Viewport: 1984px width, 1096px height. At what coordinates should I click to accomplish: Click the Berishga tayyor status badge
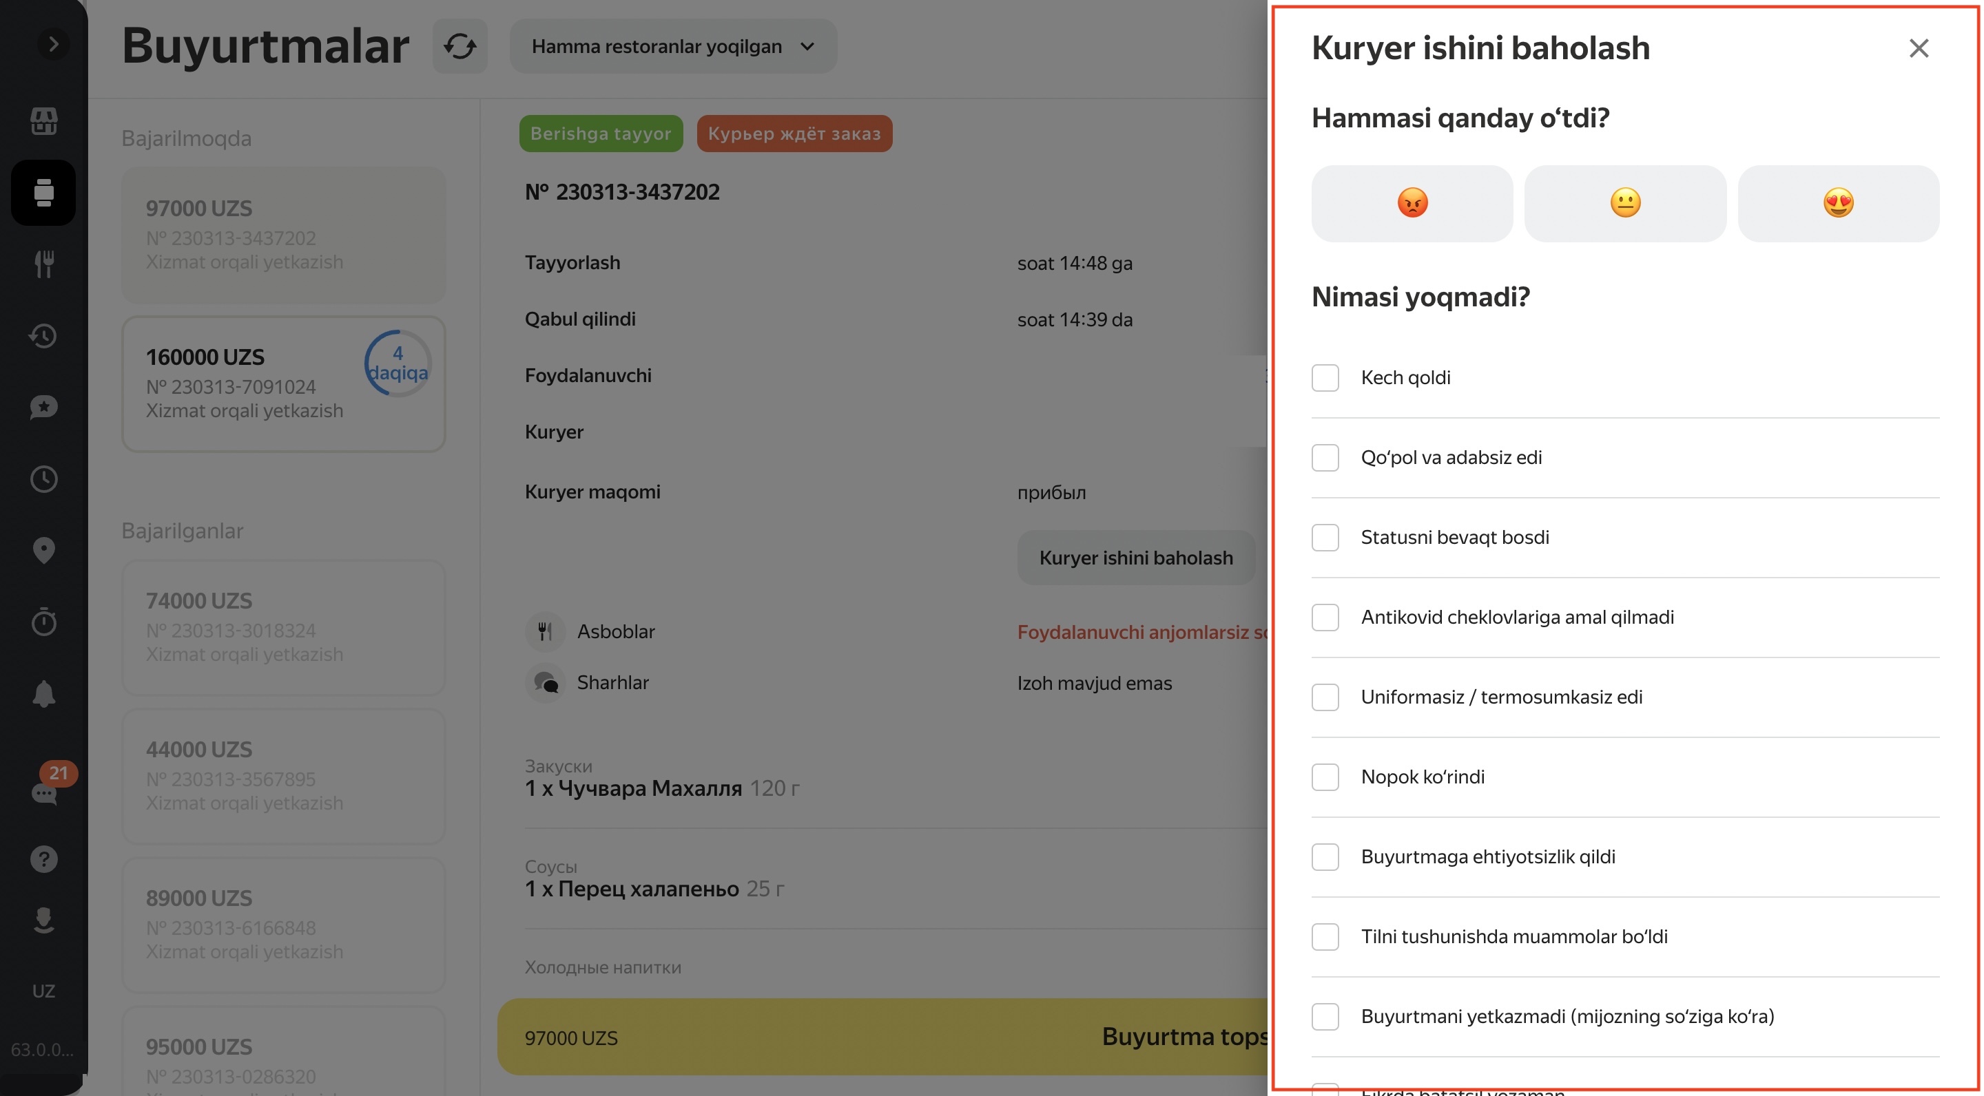(x=601, y=134)
